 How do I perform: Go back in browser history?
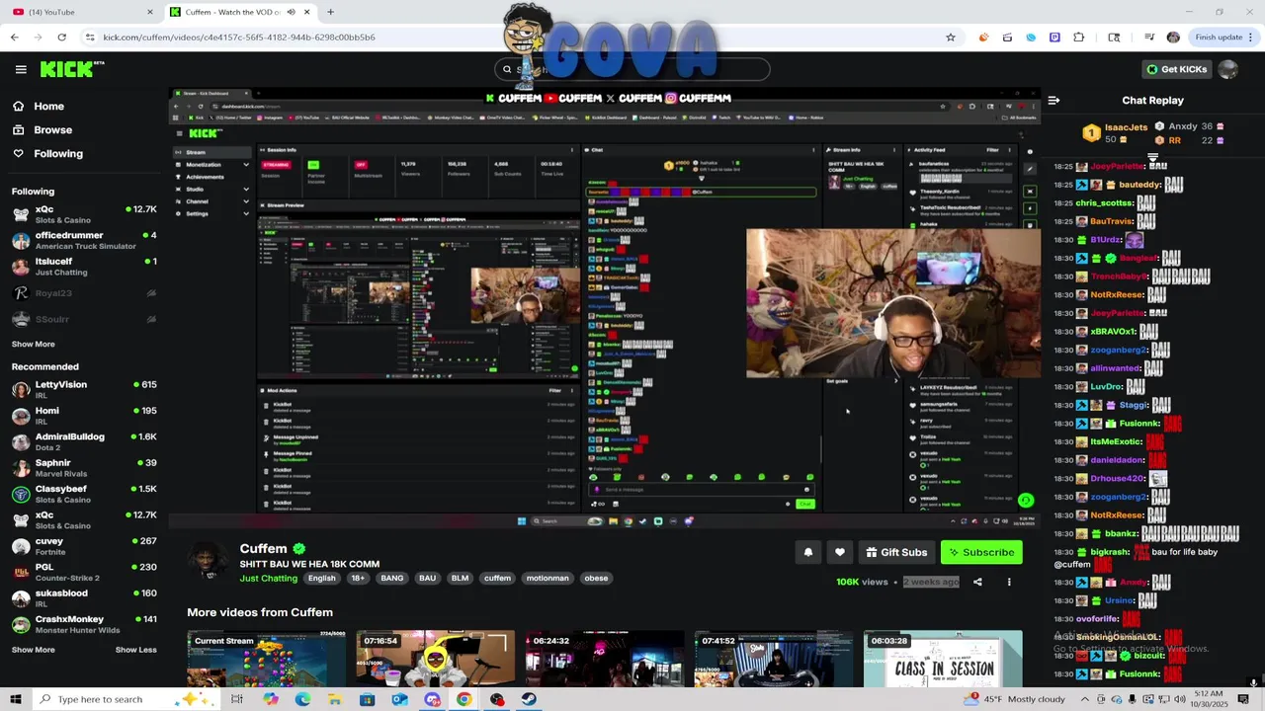[x=14, y=38]
